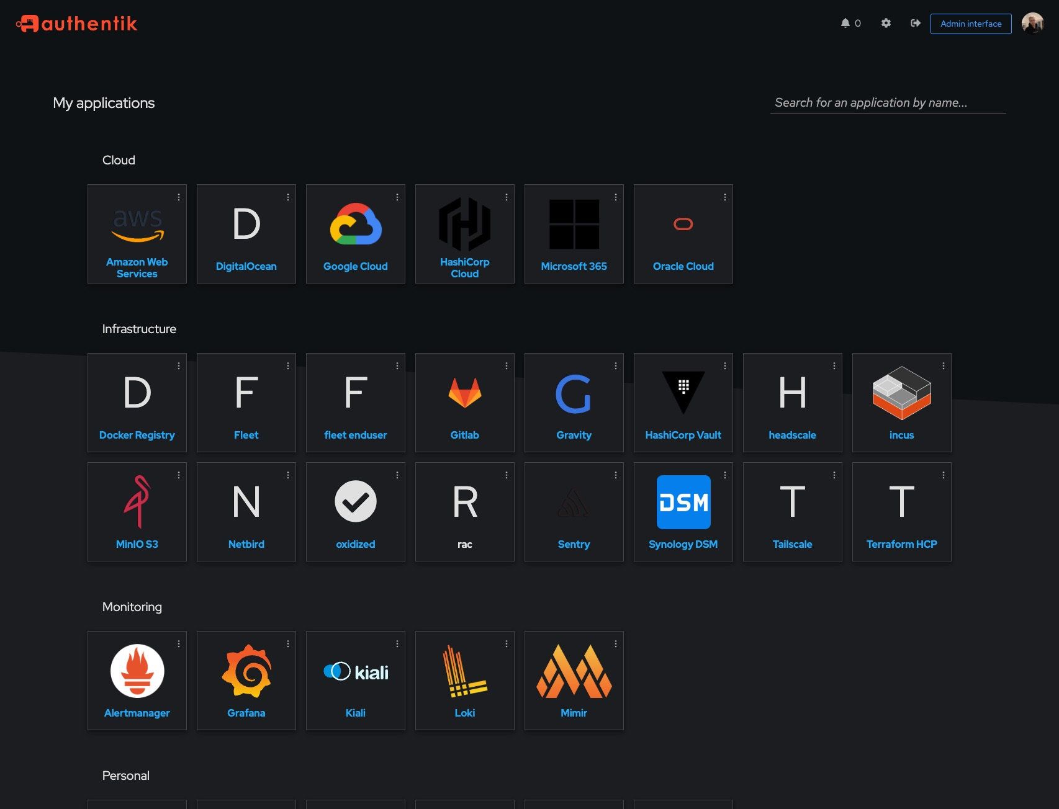This screenshot has height=809, width=1059.
Task: Open the MinIO S3 flamingo icon
Action: 137,502
